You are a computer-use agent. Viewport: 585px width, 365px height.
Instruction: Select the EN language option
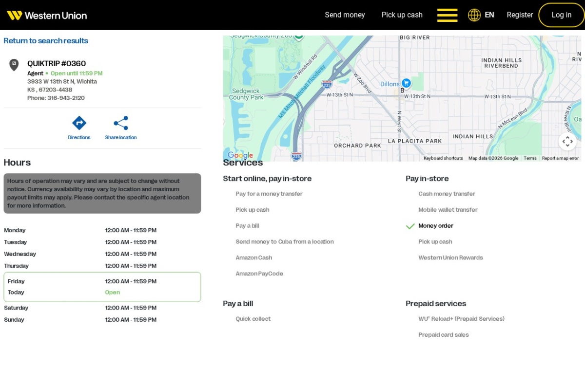pos(489,15)
